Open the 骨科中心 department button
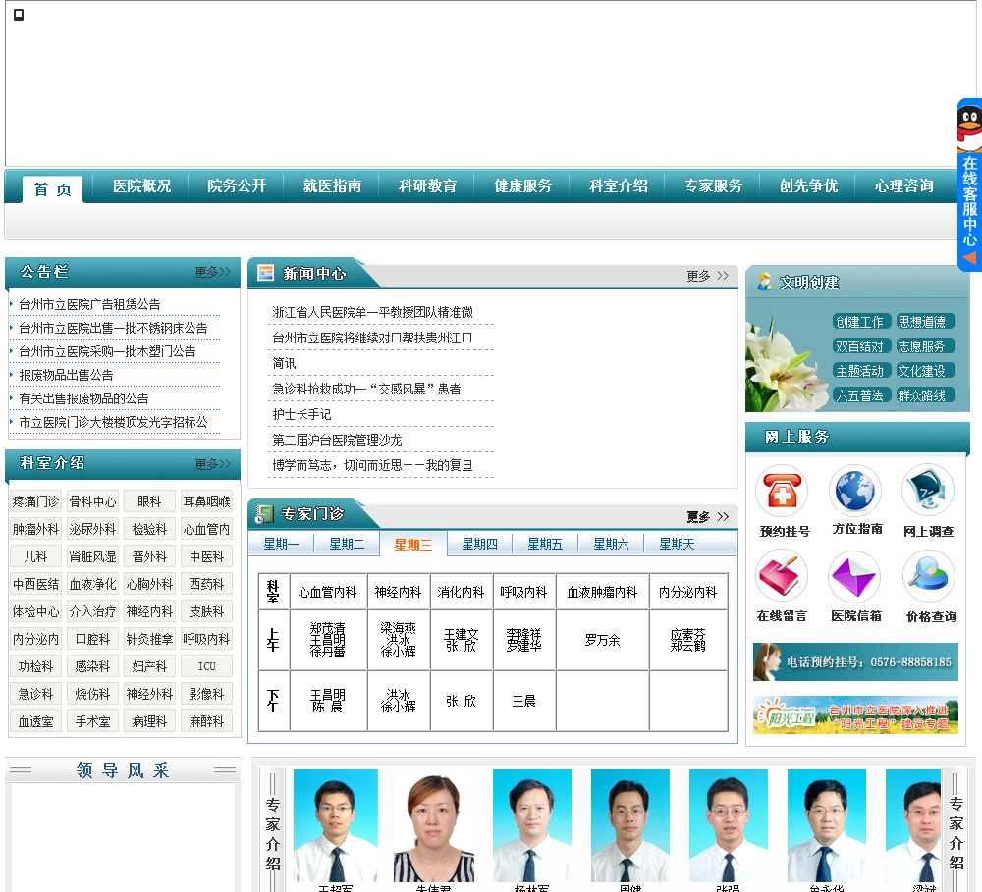Viewport: 982px width, 892px height. pos(92,501)
